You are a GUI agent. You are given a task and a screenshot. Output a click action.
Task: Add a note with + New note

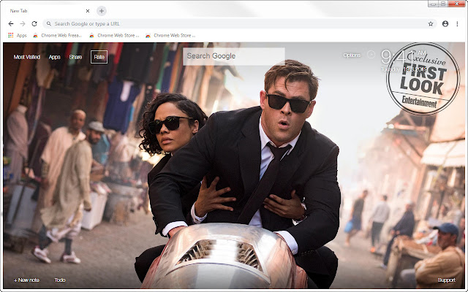point(26,280)
